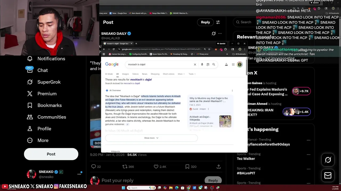Open Communities in X sidebar
This screenshot has width=341, height=191.
[46, 117]
